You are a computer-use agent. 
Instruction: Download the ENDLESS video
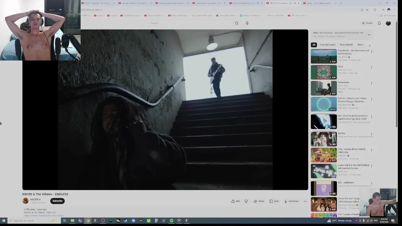(x=291, y=201)
